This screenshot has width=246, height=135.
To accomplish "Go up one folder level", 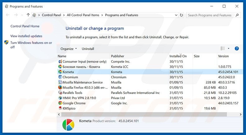I will click(x=28, y=15).
